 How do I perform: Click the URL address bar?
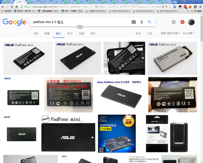tap(92, 7)
